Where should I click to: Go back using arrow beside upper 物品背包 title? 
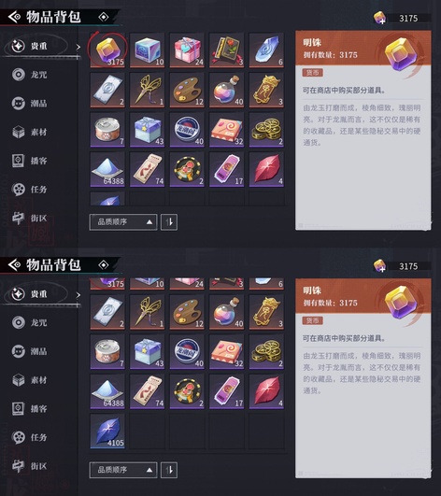(15, 17)
